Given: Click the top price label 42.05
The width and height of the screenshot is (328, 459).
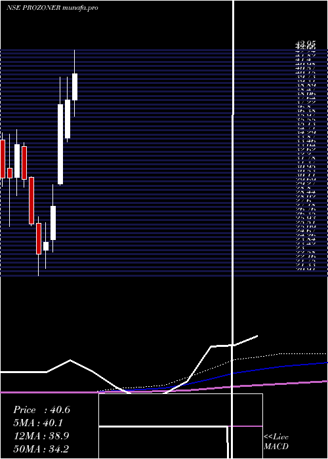Looking at the screenshot, I should 305,44.
